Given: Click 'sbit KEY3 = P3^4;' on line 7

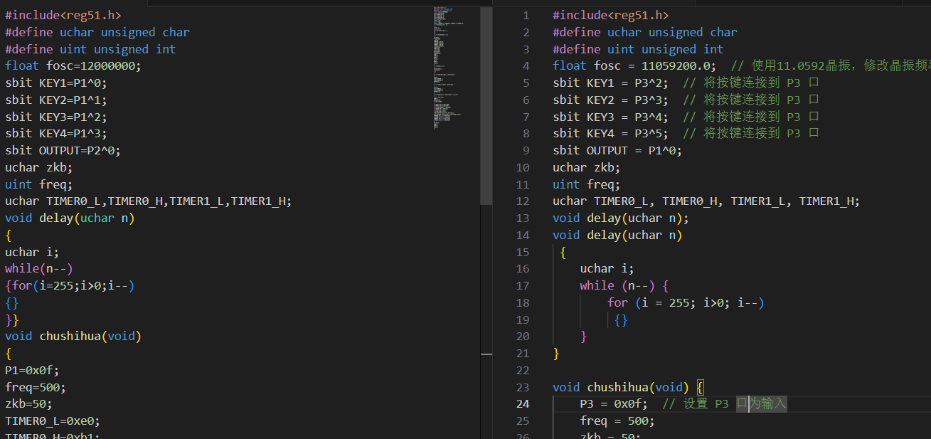Looking at the screenshot, I should (610, 117).
